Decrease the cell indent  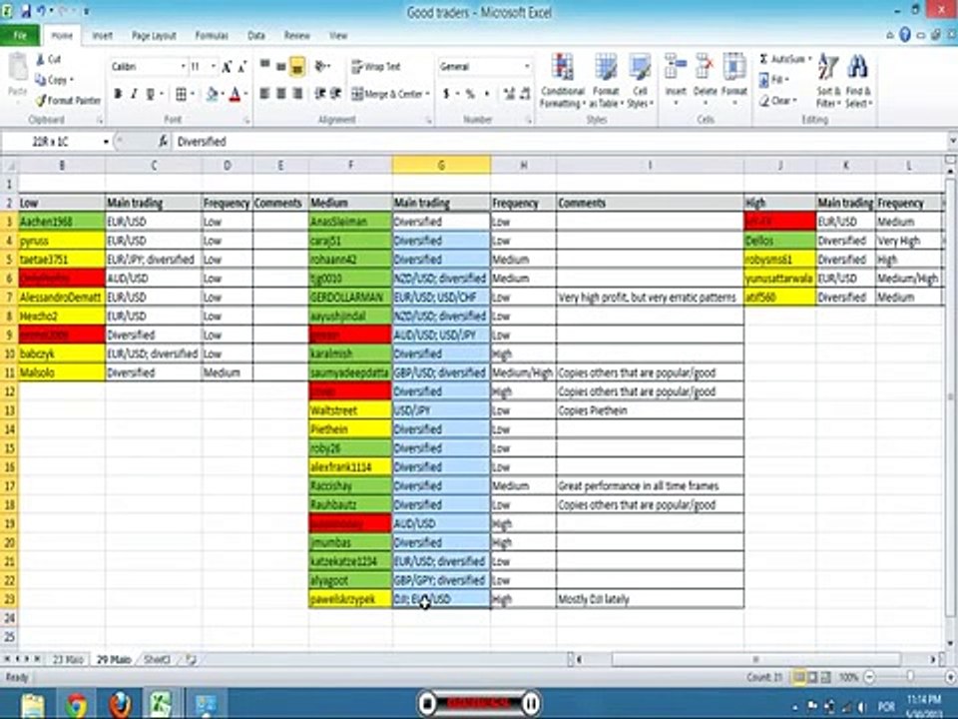click(319, 94)
